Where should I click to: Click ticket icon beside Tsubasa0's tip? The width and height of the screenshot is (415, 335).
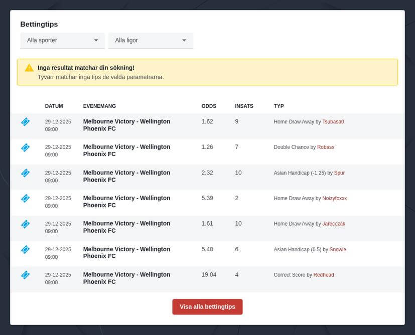25,122
